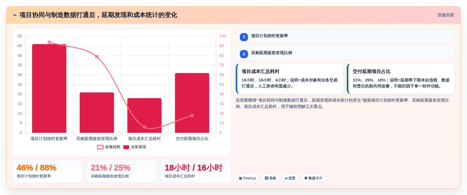Click the description paragraph starting 这张图围绕
This screenshot has width=467, height=195.
pyautogui.click(x=342, y=103)
